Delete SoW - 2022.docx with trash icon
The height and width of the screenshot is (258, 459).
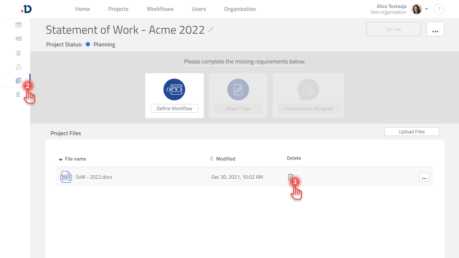coord(290,177)
